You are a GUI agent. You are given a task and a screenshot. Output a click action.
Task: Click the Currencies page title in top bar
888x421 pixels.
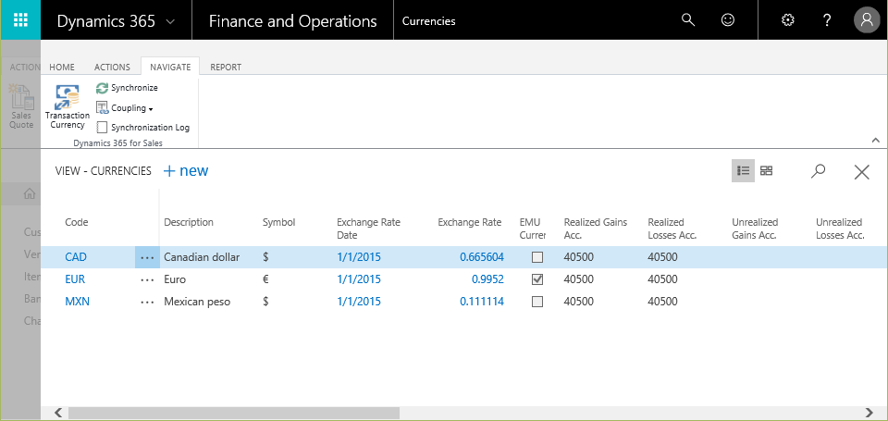428,21
